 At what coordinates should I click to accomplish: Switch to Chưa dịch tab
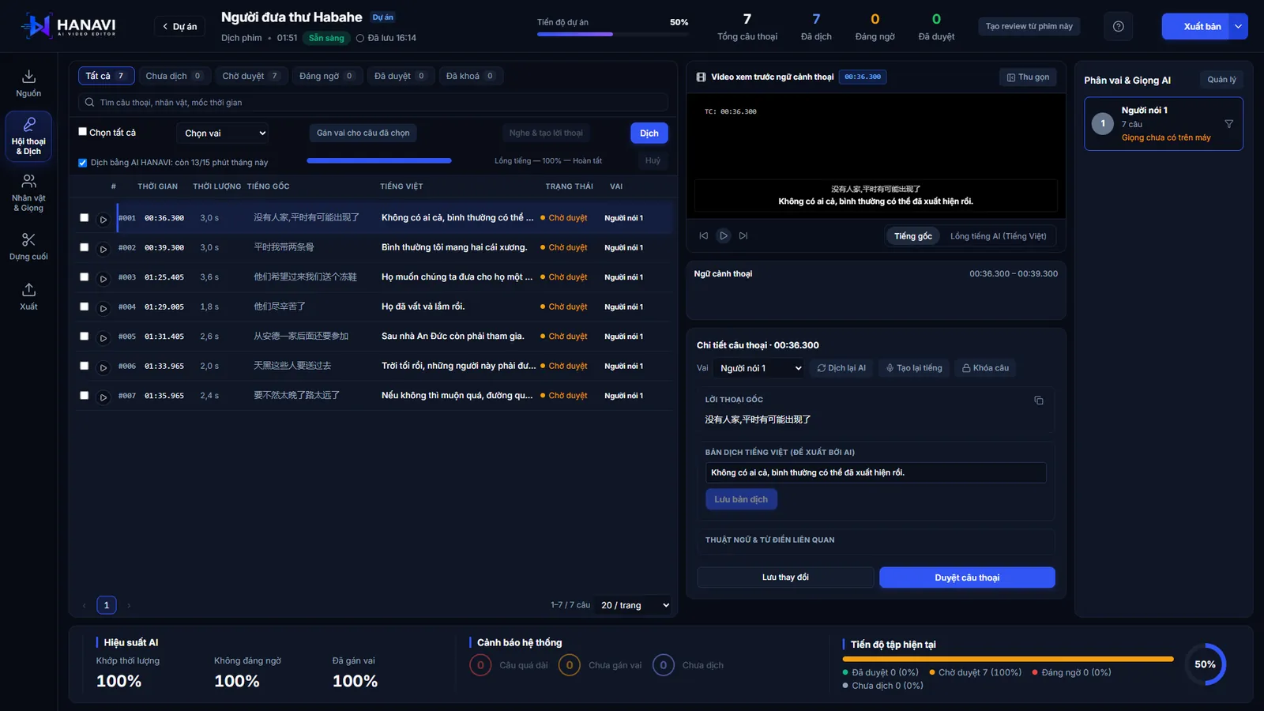[x=174, y=76]
